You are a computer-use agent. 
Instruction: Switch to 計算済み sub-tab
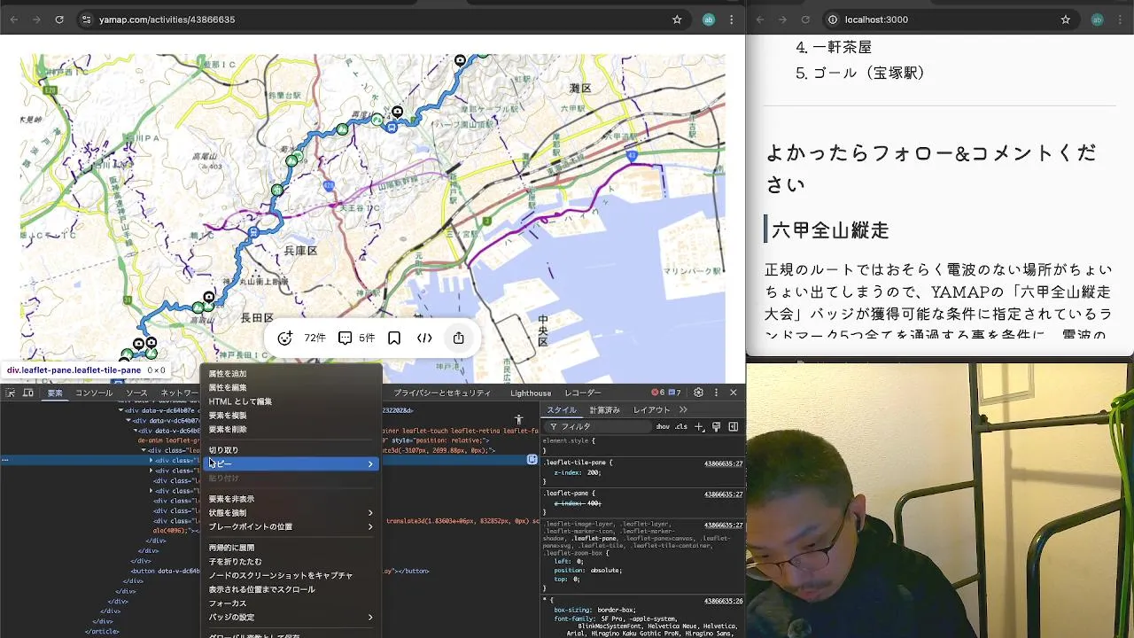[x=605, y=409]
